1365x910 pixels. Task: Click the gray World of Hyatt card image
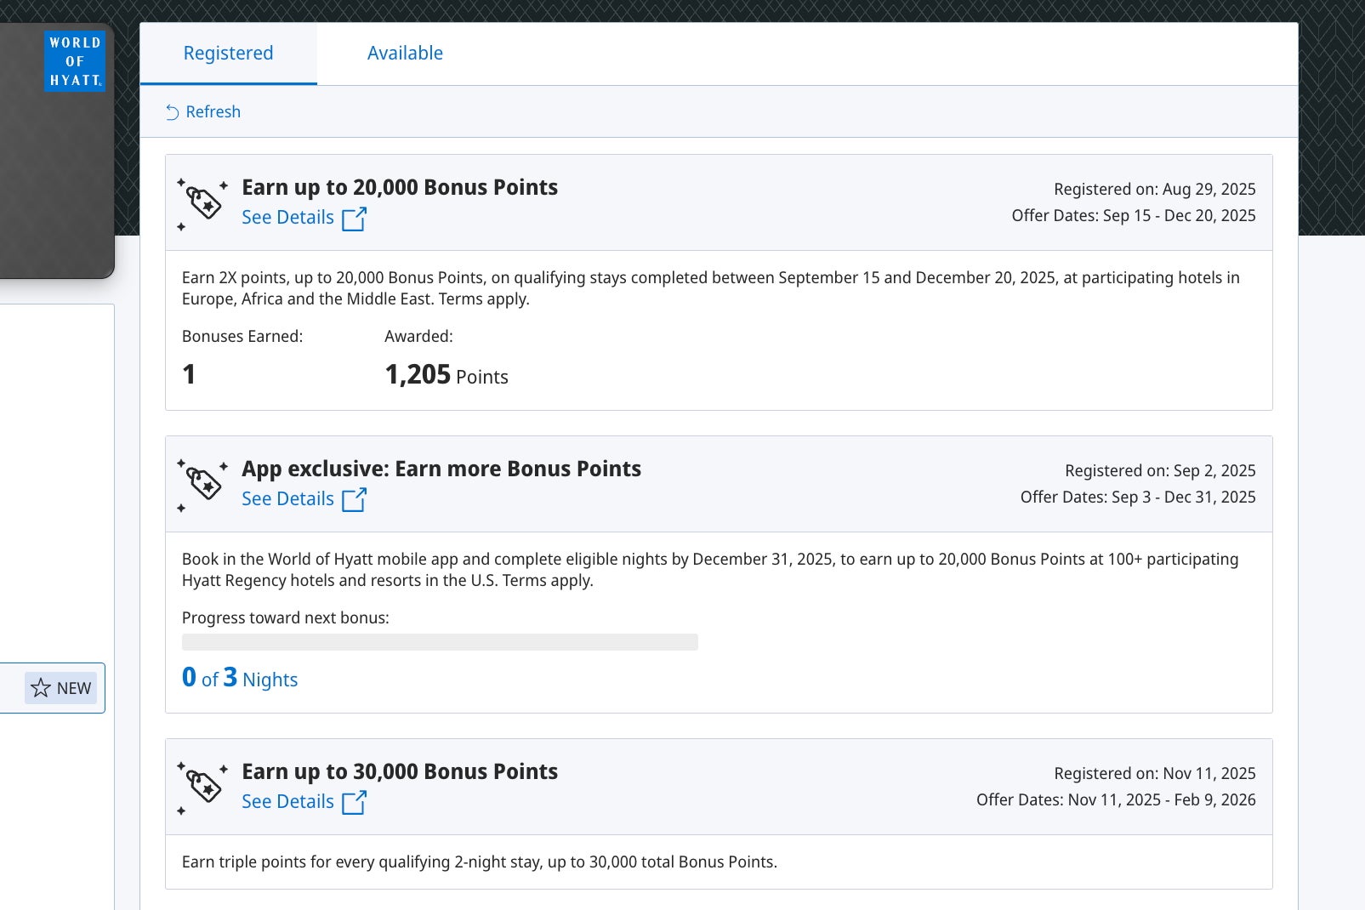coord(51,187)
